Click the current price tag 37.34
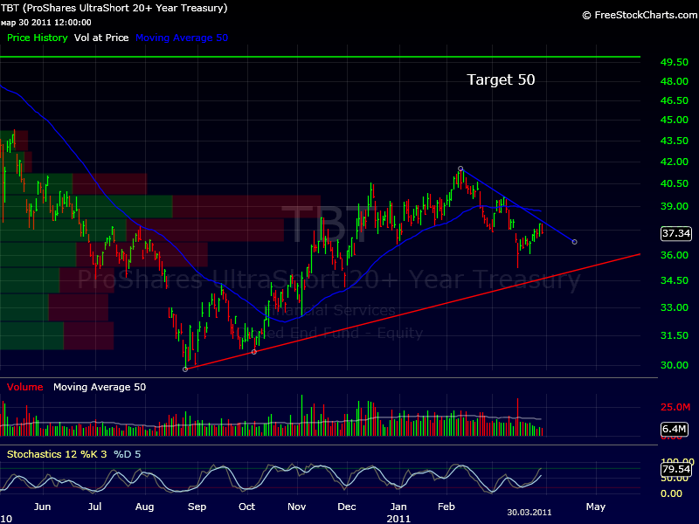 676,233
